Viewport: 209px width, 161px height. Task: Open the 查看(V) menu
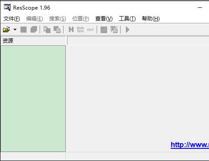(104, 19)
